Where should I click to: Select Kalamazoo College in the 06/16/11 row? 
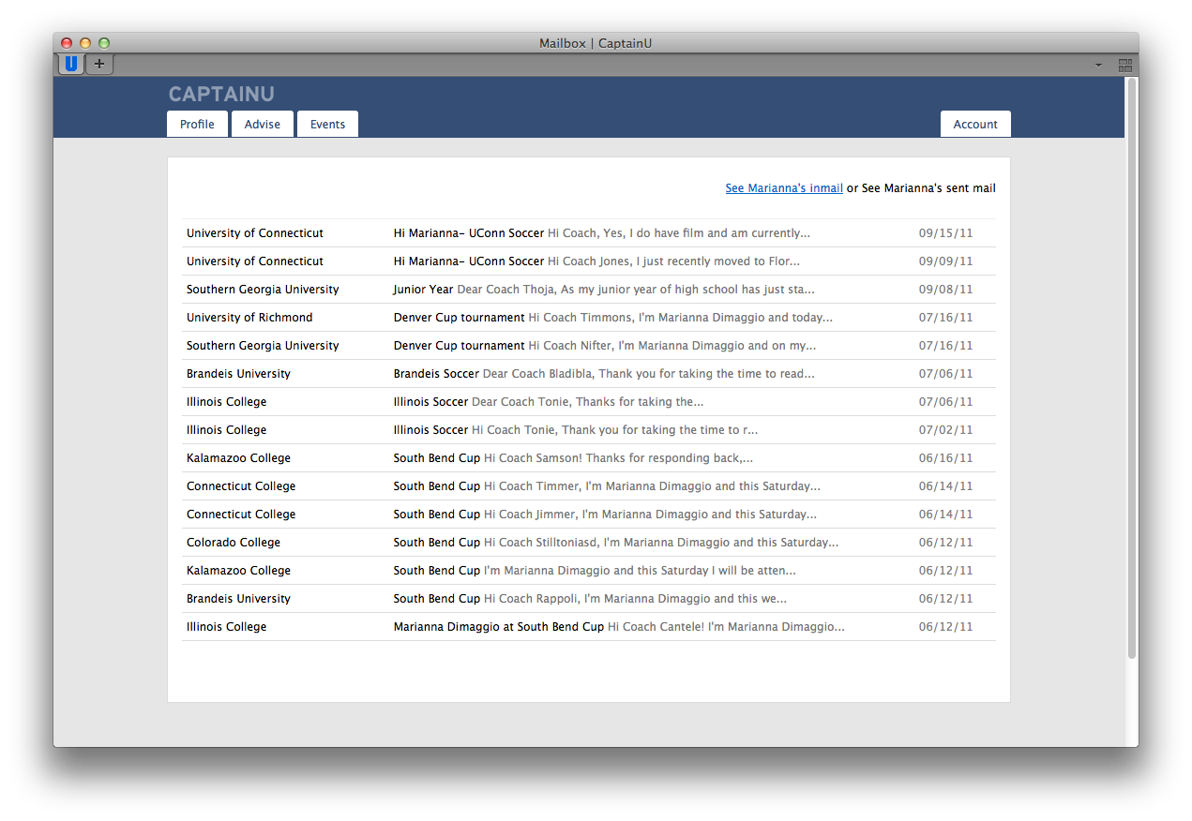pos(238,458)
